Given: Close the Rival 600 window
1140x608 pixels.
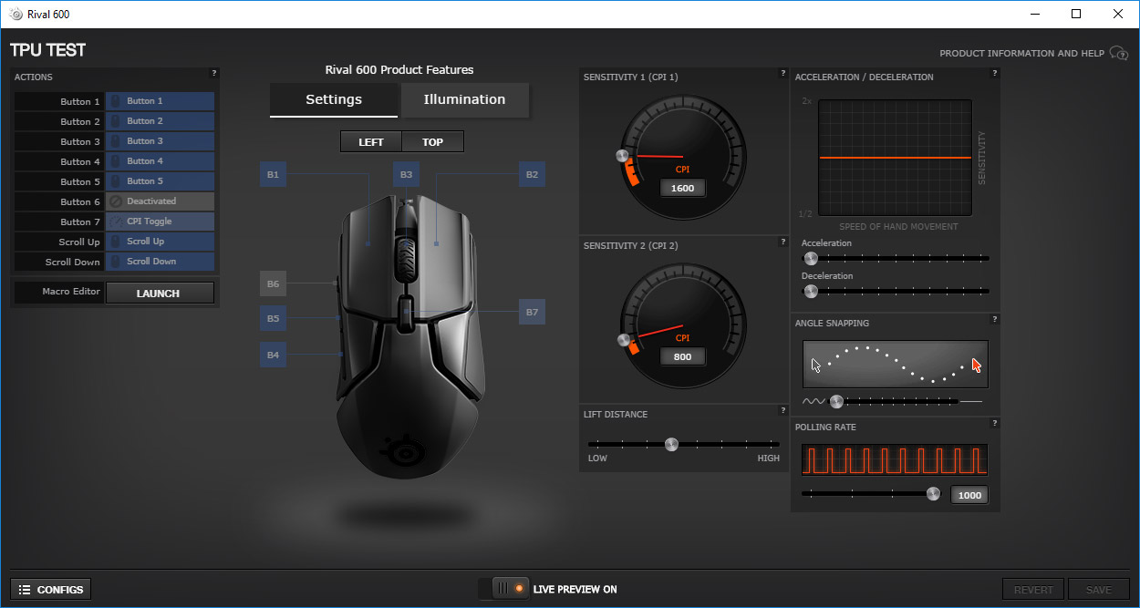Looking at the screenshot, I should click(1118, 14).
